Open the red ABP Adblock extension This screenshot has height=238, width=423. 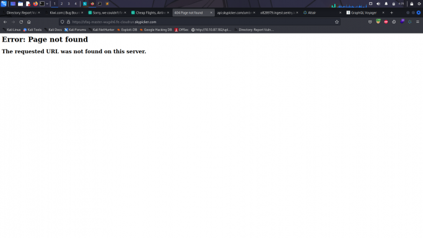pos(386,22)
